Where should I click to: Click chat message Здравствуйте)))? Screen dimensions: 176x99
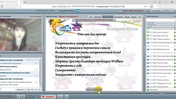click(x=5, y=70)
